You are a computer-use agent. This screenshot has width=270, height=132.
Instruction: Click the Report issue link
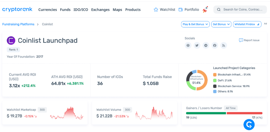point(249,40)
